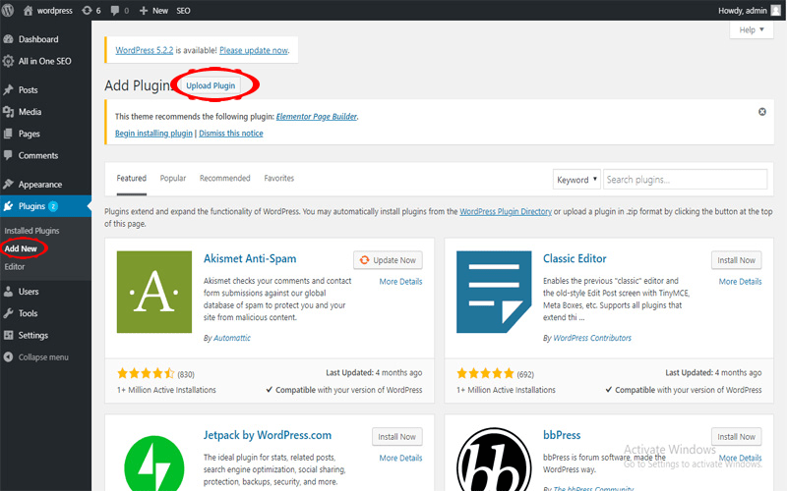Open the Elementor Page Builder link
The height and width of the screenshot is (491, 787).
click(317, 117)
